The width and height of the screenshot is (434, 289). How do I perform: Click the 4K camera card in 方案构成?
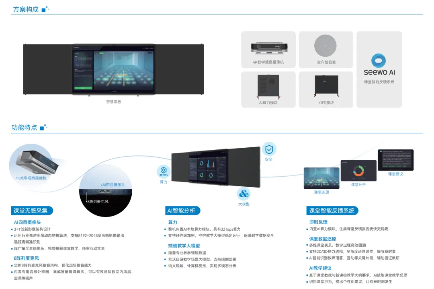pyautogui.click(x=268, y=50)
